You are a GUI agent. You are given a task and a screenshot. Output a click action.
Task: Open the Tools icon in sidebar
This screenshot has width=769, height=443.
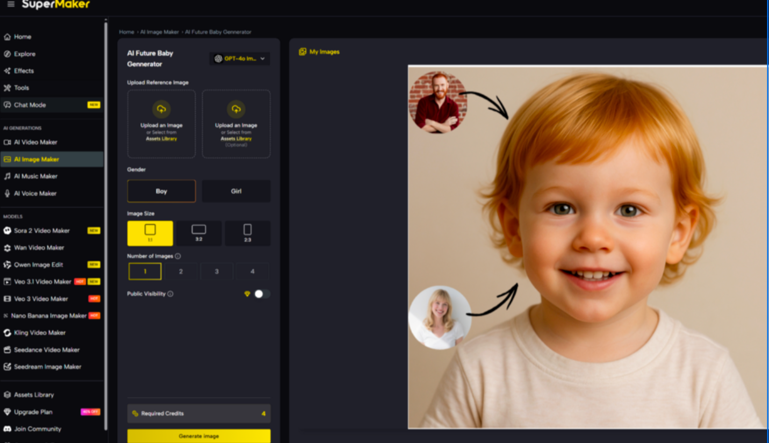coord(8,88)
